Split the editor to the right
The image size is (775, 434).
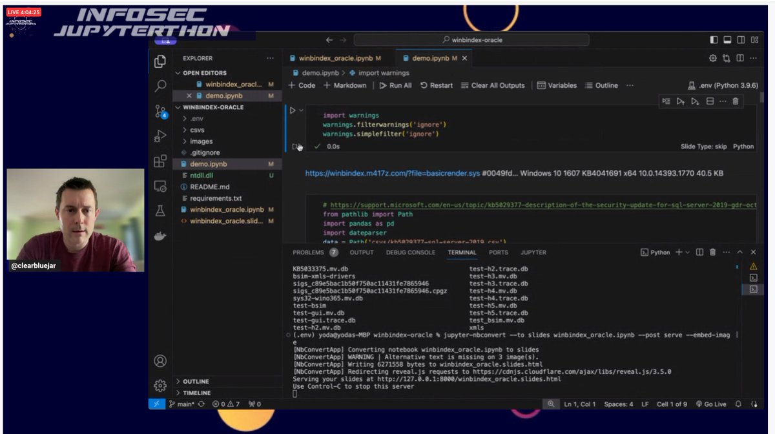coord(740,58)
